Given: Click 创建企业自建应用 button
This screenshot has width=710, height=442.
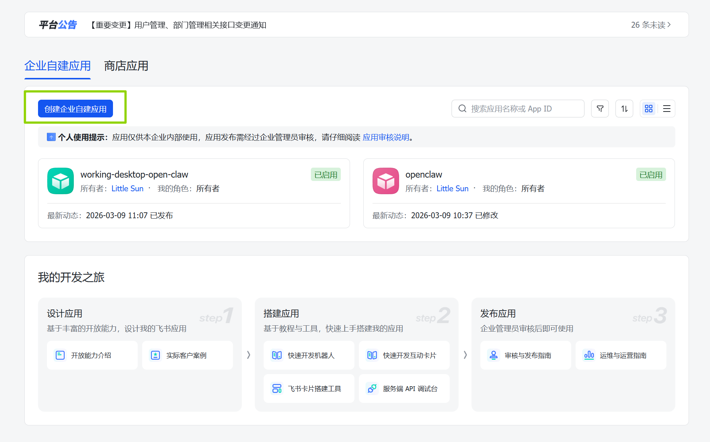Looking at the screenshot, I should tap(75, 109).
